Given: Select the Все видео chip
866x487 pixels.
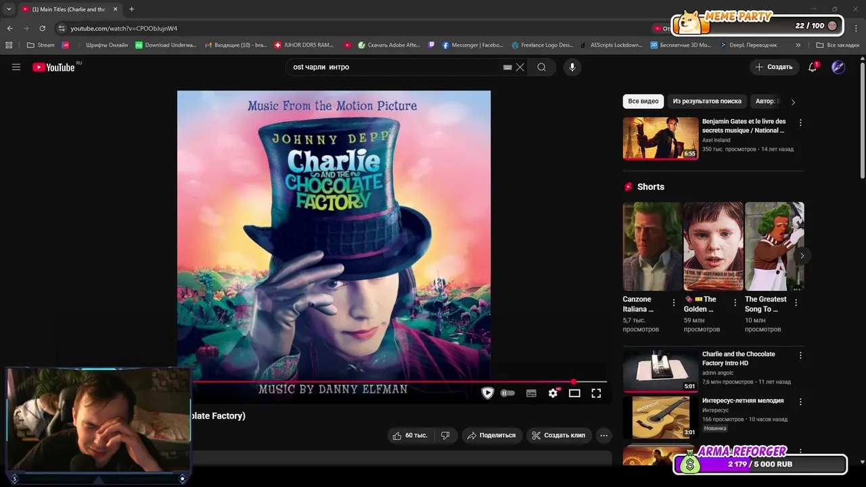Looking at the screenshot, I should 643,101.
